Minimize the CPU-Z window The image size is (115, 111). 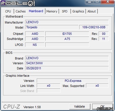90,2
